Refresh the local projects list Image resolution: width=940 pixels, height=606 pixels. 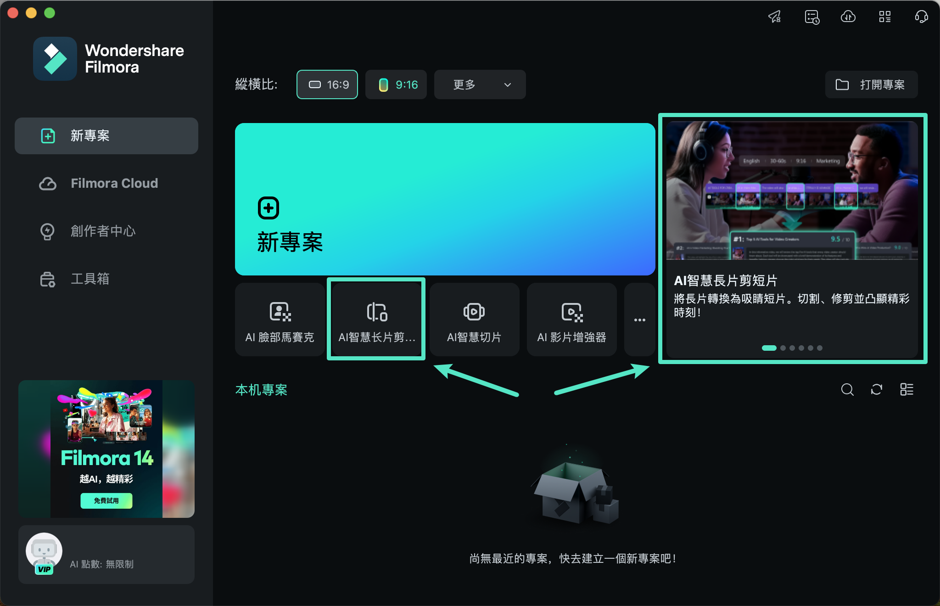[877, 390]
